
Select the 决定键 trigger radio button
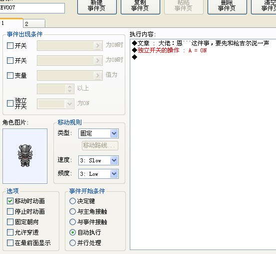click(72, 201)
